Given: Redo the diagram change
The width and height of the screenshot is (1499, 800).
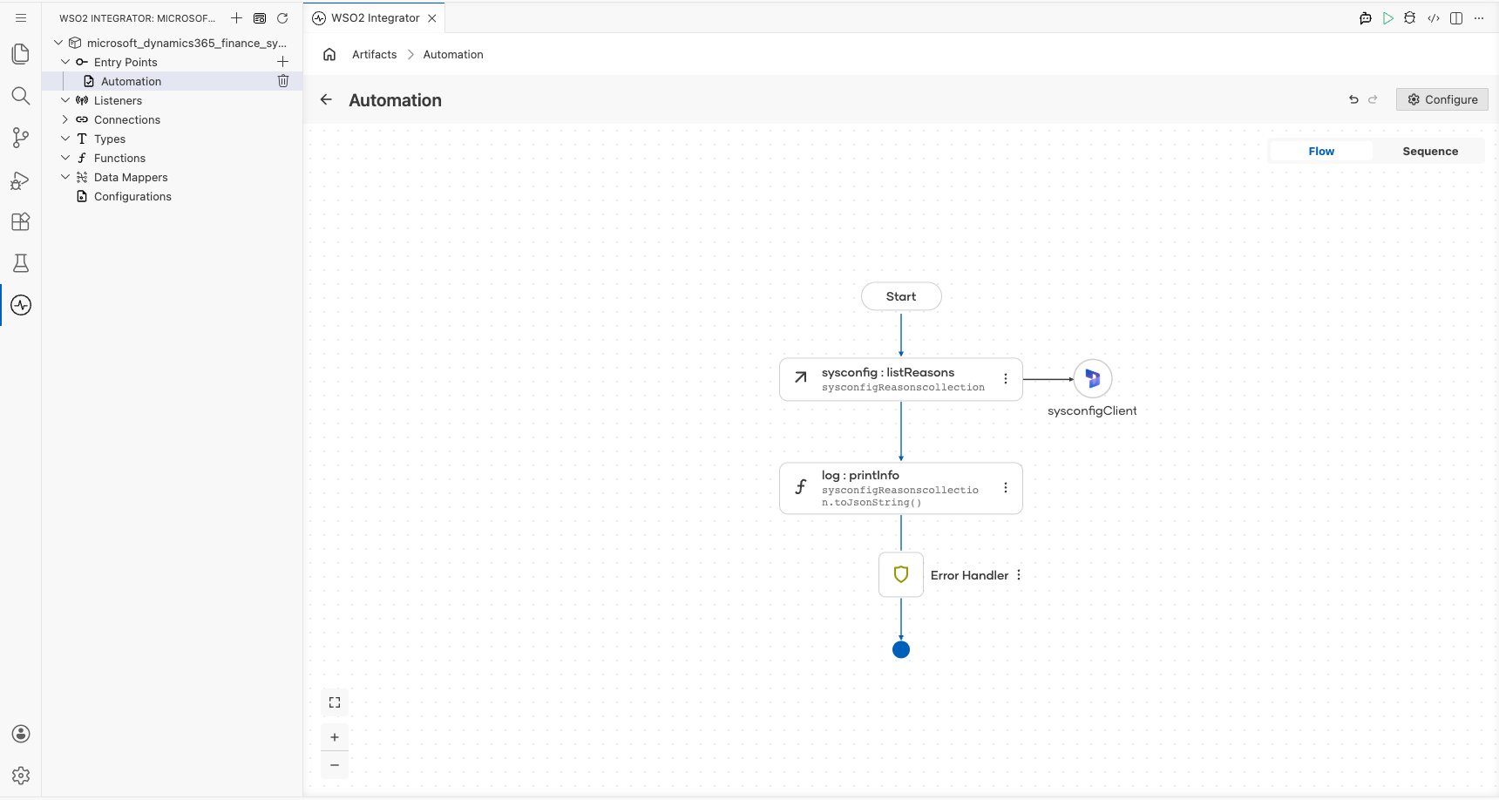Looking at the screenshot, I should tap(1373, 99).
